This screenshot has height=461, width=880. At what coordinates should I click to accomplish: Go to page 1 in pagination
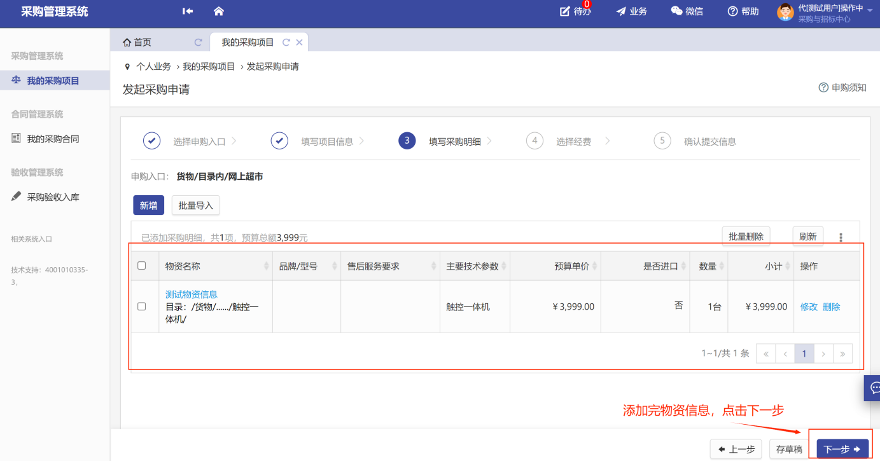(804, 354)
